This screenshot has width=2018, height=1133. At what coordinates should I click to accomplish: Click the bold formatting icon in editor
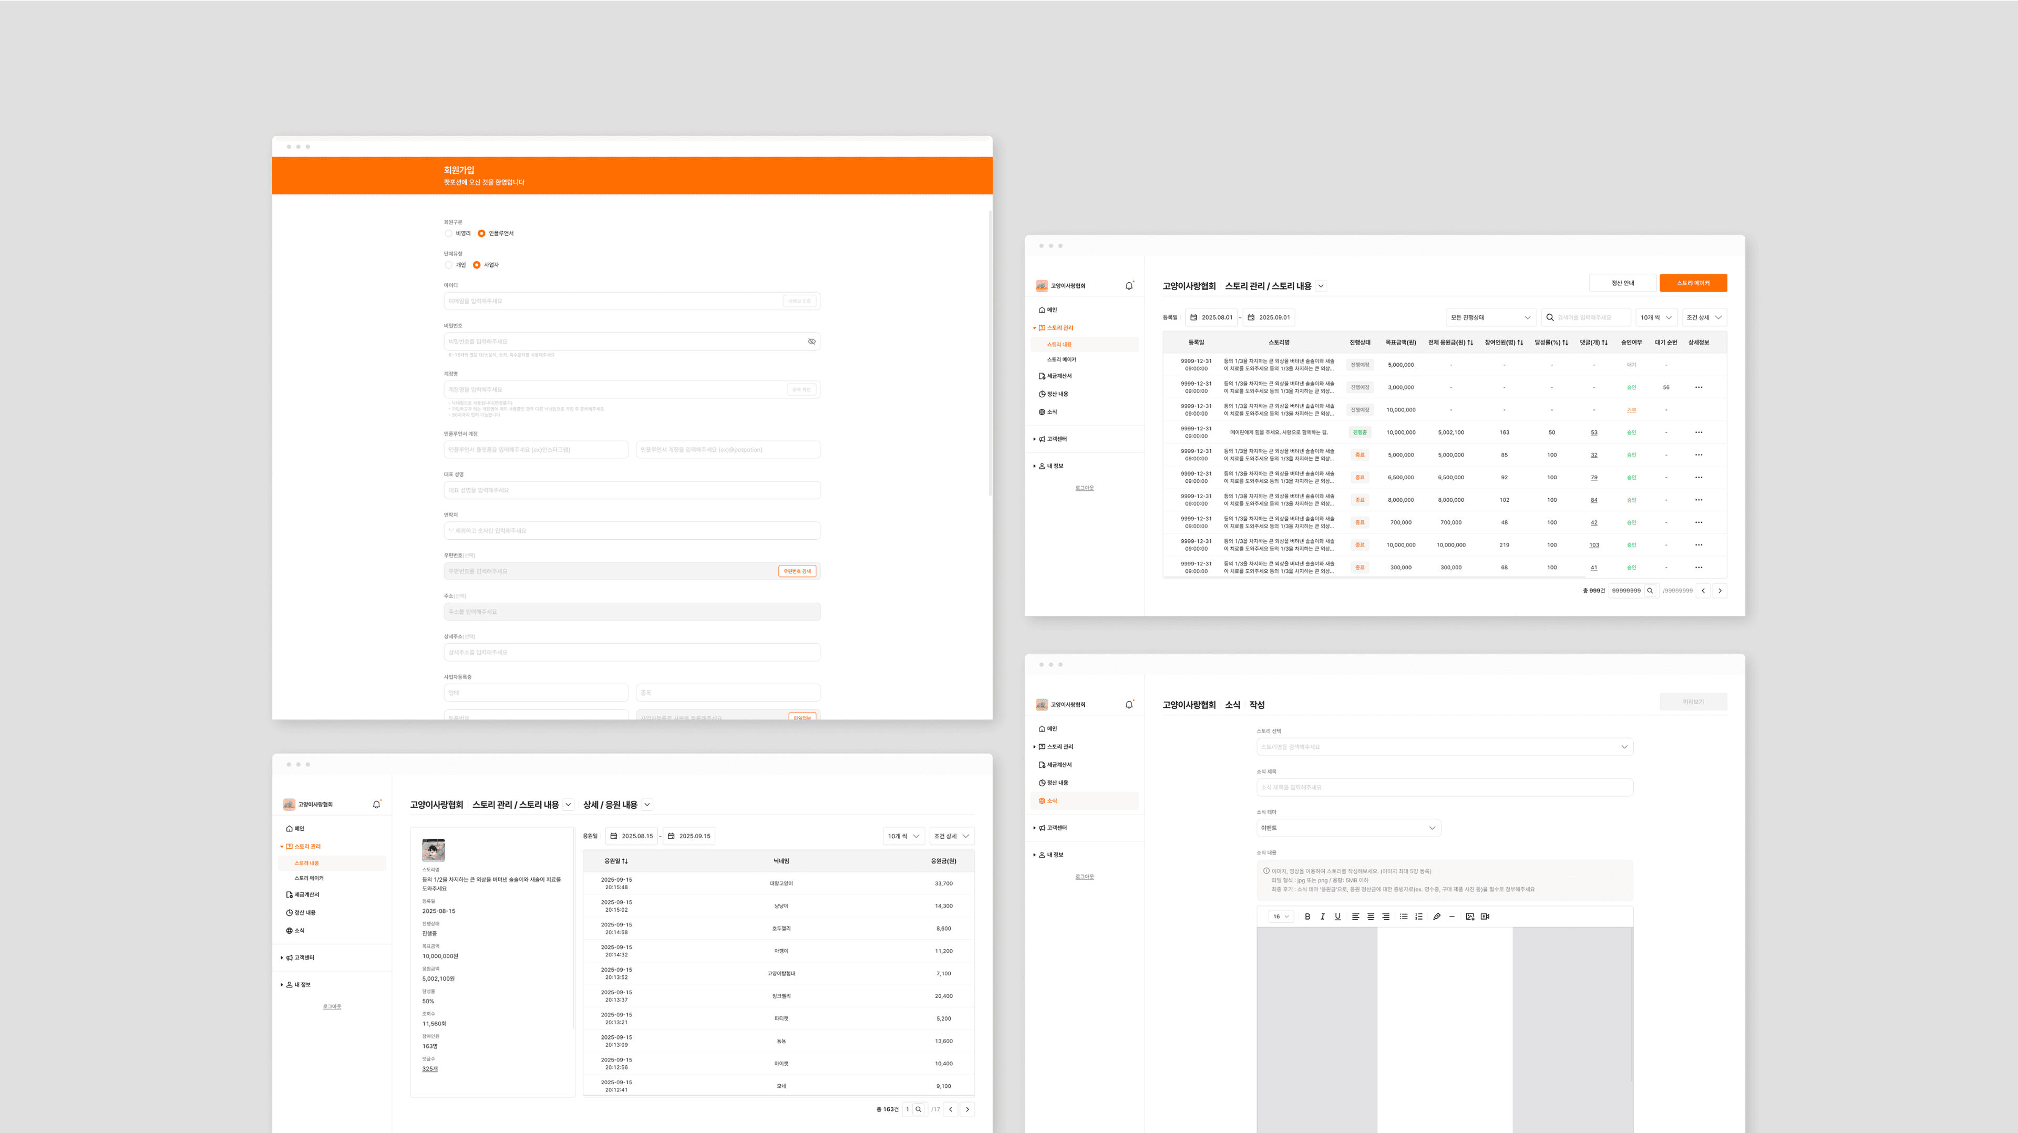pos(1306,916)
